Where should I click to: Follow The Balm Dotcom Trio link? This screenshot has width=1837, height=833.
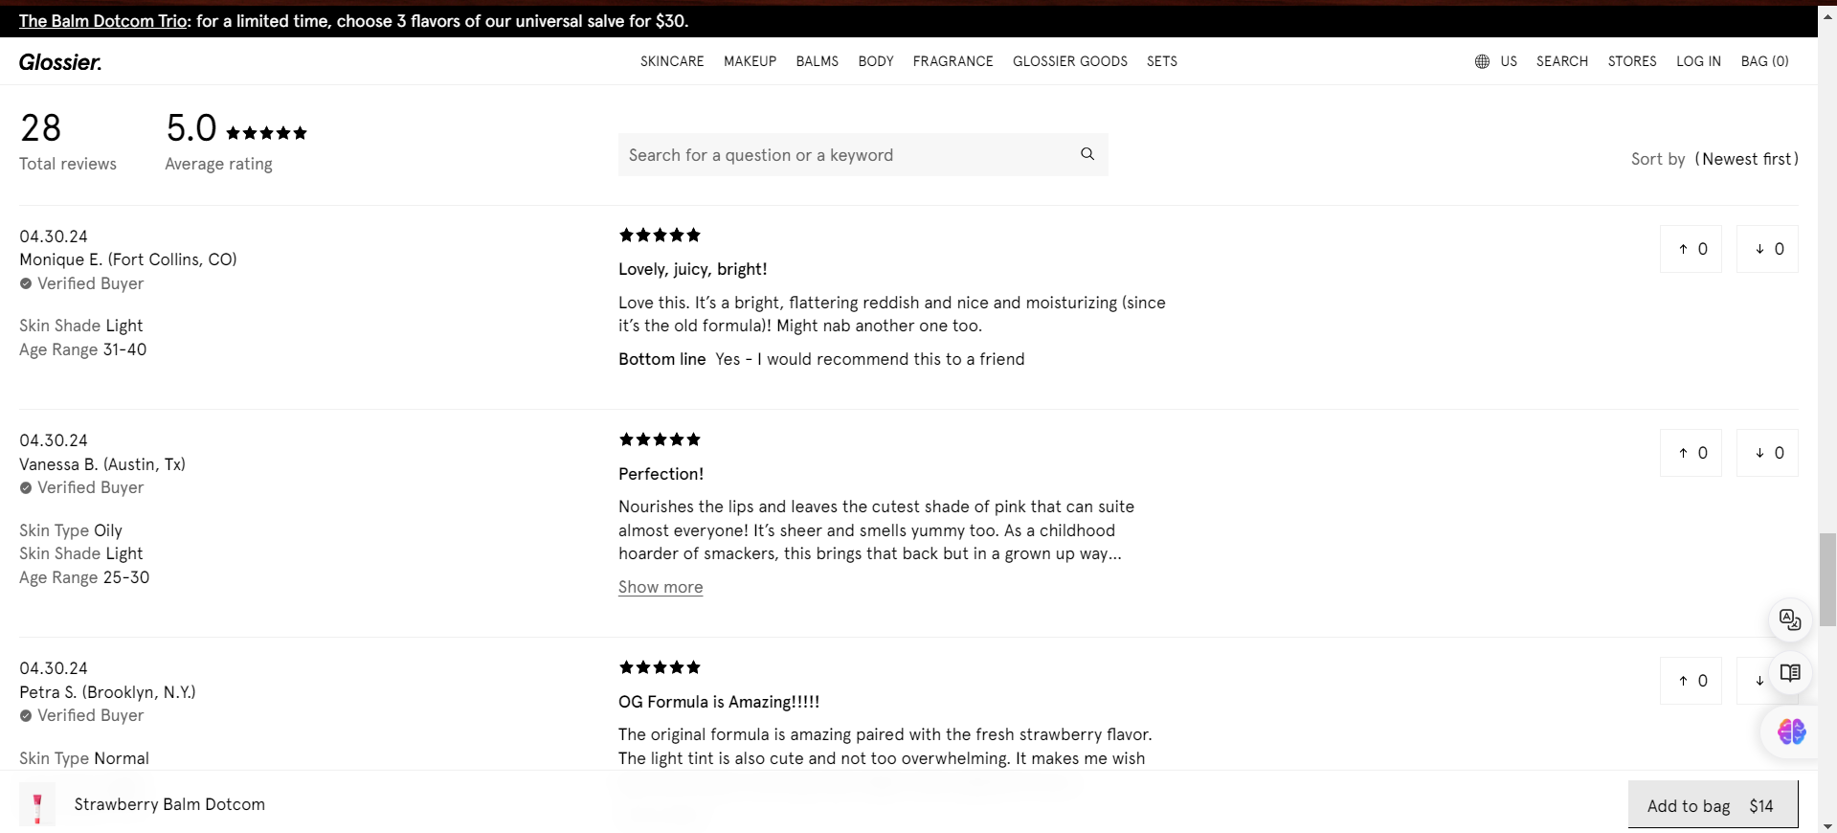pyautogui.click(x=105, y=21)
